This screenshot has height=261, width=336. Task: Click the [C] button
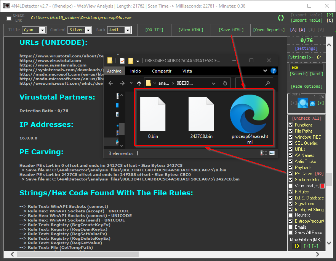pos(330,20)
